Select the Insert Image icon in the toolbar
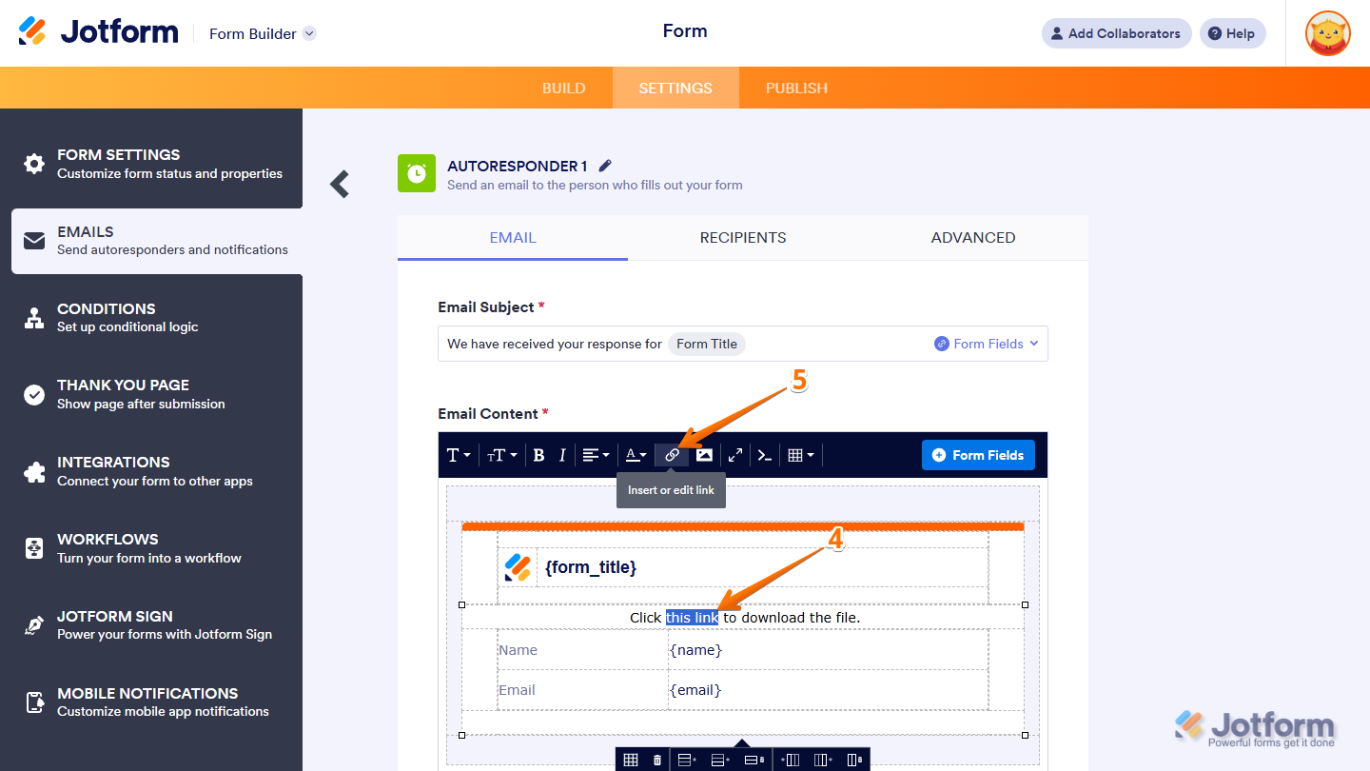This screenshot has height=771, width=1370. (x=704, y=454)
